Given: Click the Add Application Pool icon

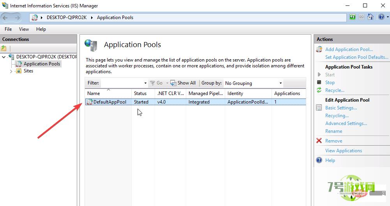Looking at the screenshot, I should 319,49.
